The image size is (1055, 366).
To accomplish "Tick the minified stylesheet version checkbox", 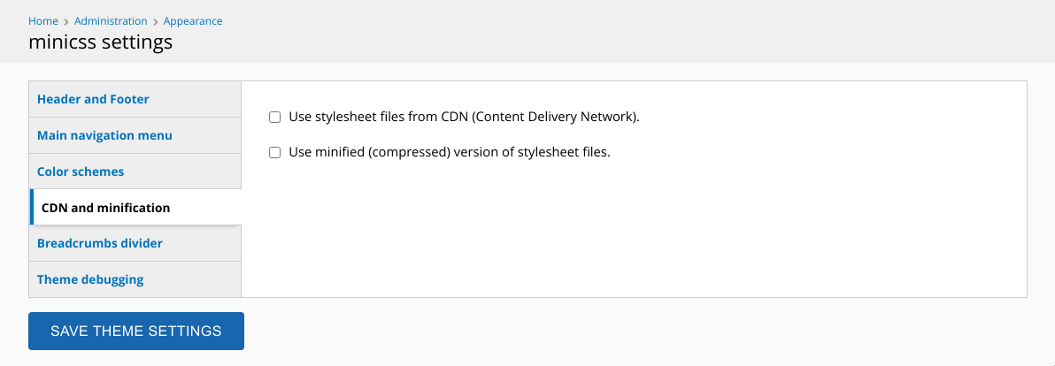I will coord(274,152).
